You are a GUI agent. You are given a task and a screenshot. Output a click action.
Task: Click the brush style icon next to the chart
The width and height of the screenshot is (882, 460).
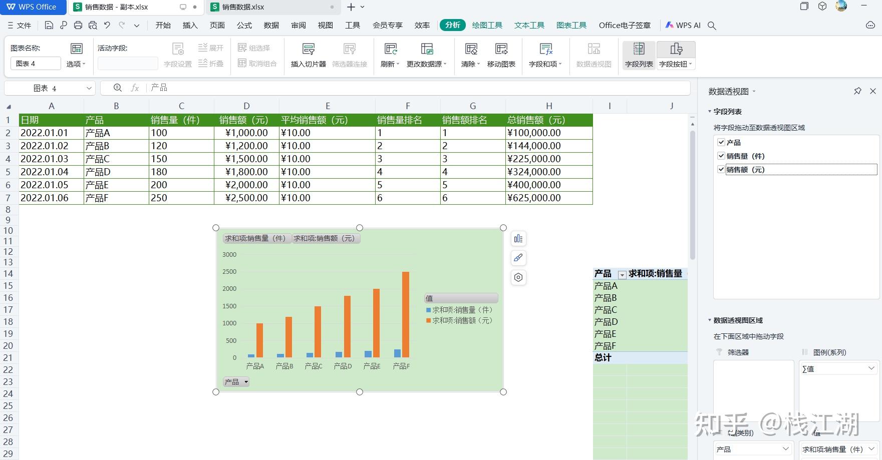(x=518, y=258)
